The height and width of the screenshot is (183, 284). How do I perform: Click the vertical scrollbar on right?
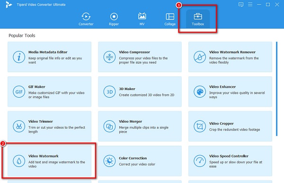[276, 89]
